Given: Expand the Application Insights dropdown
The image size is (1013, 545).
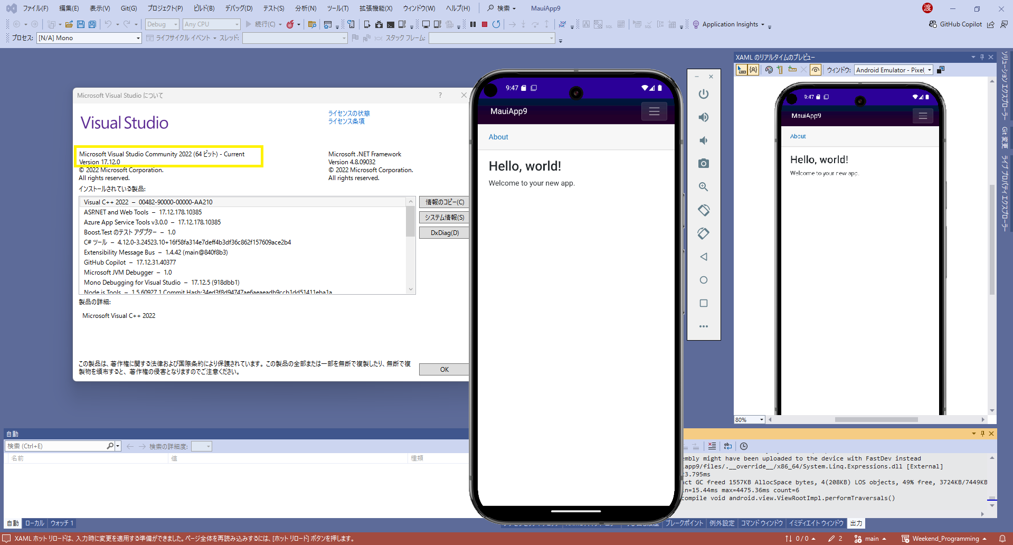Looking at the screenshot, I should point(762,24).
